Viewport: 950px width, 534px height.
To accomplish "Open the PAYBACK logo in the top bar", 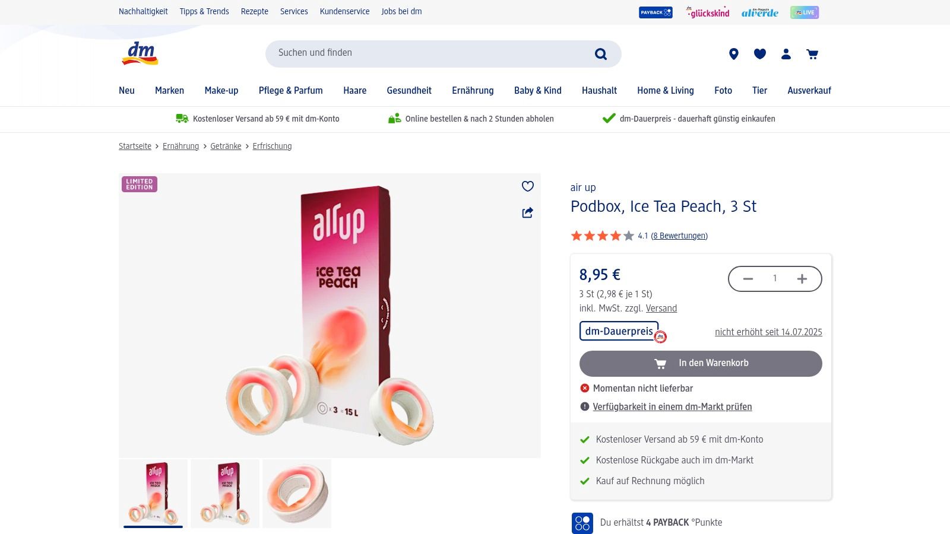I will (x=655, y=12).
